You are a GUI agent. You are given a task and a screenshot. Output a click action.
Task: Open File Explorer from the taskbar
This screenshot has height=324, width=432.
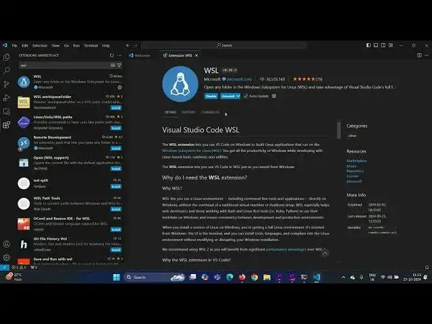[267, 277]
